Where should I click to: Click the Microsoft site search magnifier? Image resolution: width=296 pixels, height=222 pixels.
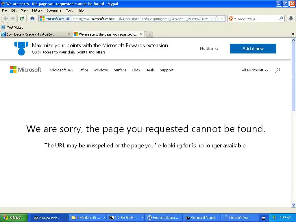(277, 70)
